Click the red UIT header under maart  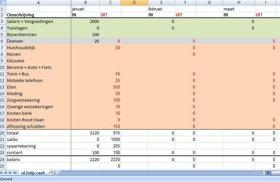pyautogui.click(x=265, y=15)
